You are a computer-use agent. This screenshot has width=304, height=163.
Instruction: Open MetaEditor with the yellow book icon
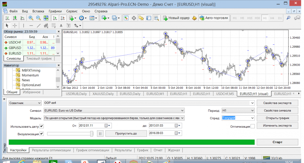pyautogui.click(x=195, y=18)
